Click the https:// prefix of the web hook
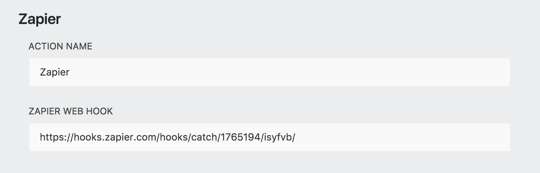Viewport: 540px width, 173px height. 56,137
